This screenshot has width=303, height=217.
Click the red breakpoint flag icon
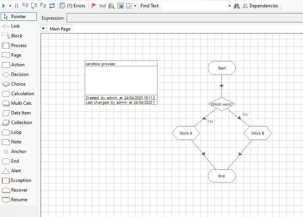(94, 6)
